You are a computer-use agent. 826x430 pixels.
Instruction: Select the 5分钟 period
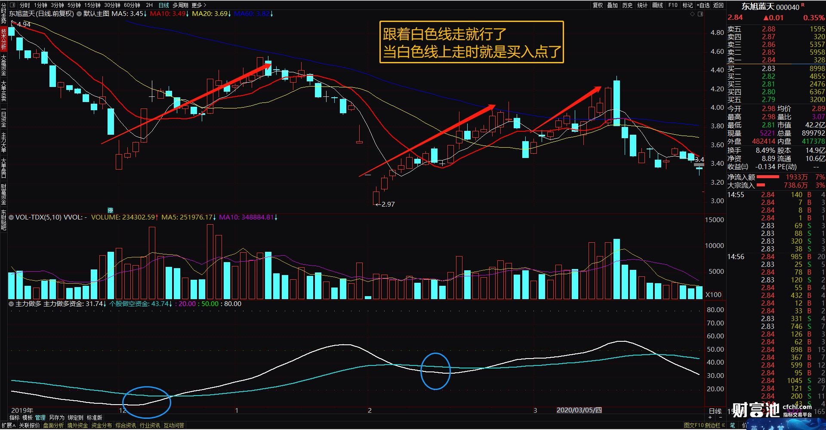[74, 5]
